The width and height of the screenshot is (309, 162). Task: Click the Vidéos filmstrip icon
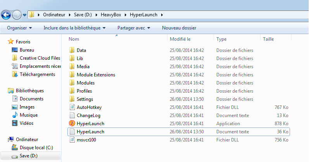tap(15, 123)
